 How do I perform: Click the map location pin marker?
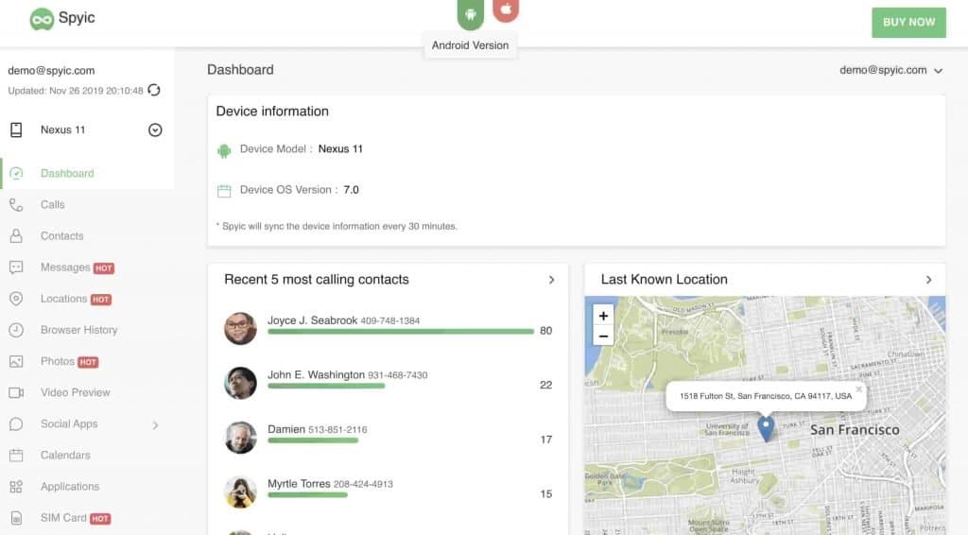766,428
